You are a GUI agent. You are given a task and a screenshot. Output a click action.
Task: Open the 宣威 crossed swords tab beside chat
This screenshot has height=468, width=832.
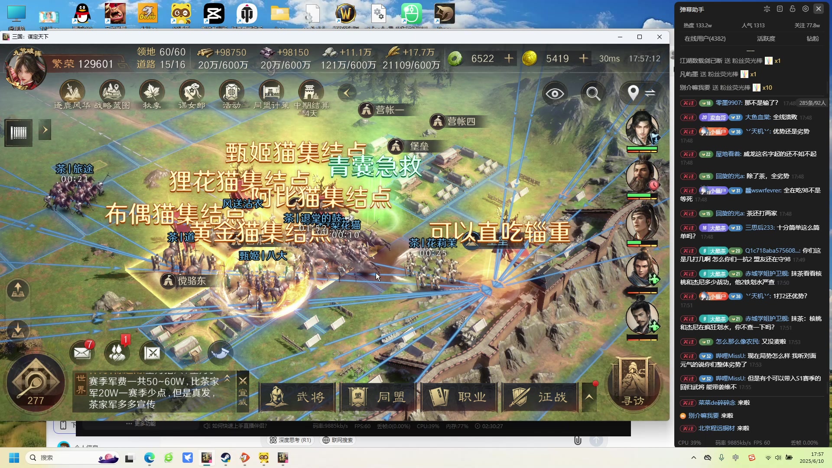point(243,391)
